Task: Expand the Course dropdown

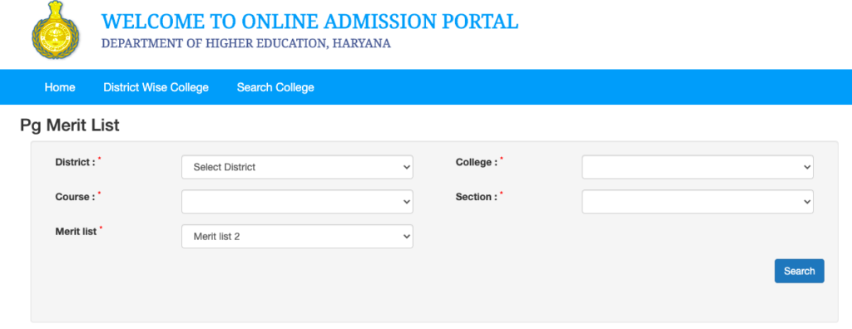Action: coord(297,201)
